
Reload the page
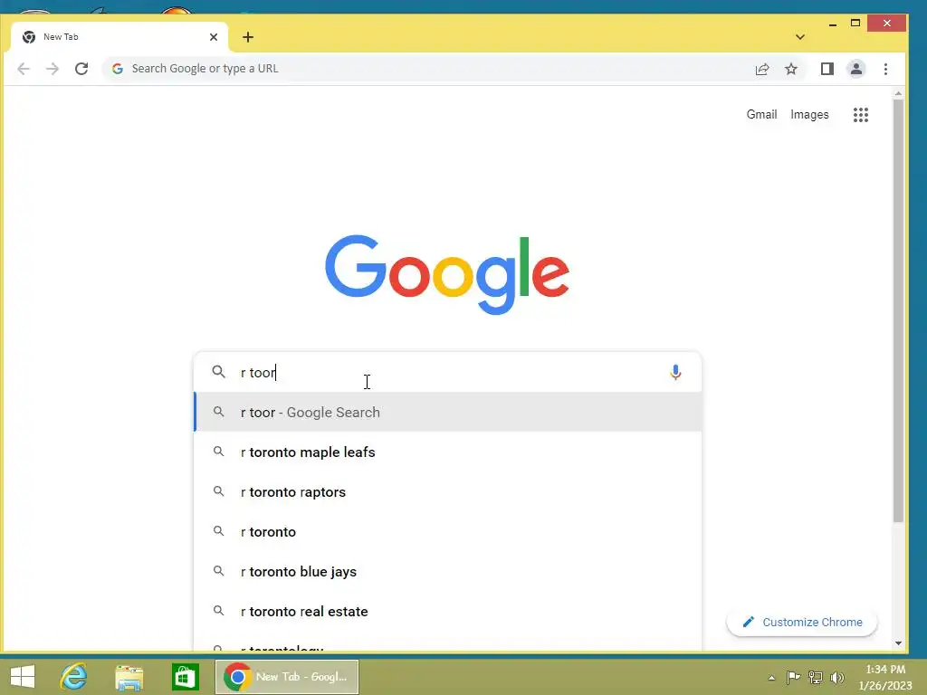click(81, 69)
